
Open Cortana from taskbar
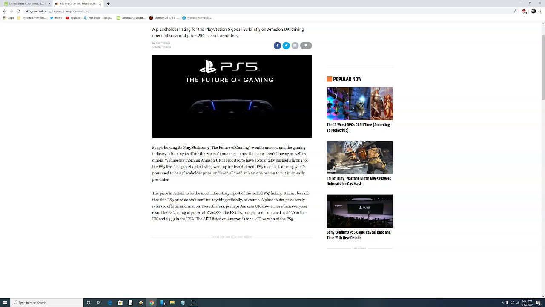pyautogui.click(x=89, y=303)
